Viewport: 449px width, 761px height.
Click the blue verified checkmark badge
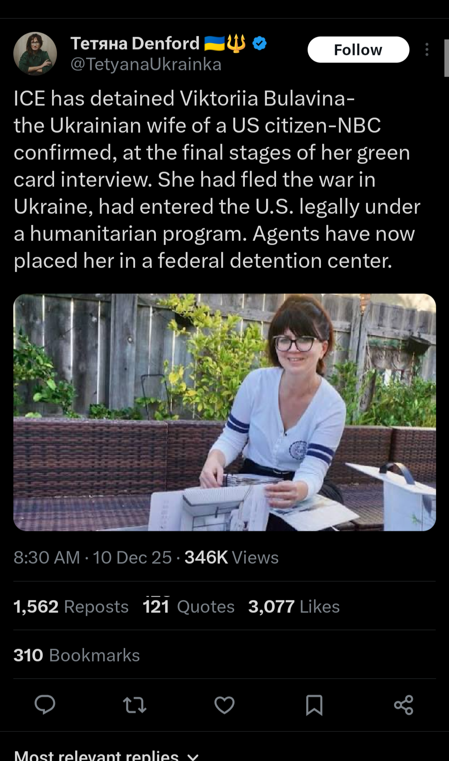click(x=259, y=43)
